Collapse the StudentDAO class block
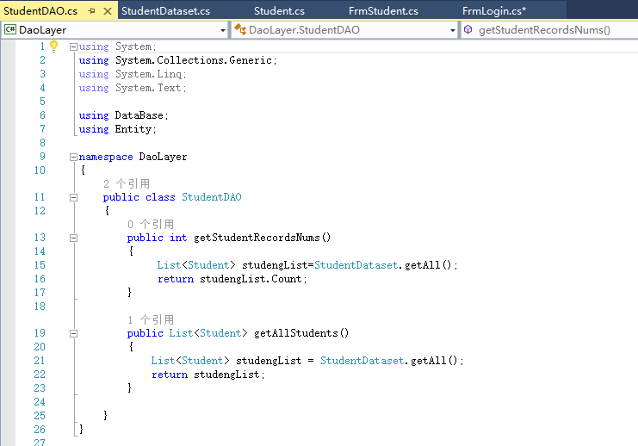 click(73, 197)
